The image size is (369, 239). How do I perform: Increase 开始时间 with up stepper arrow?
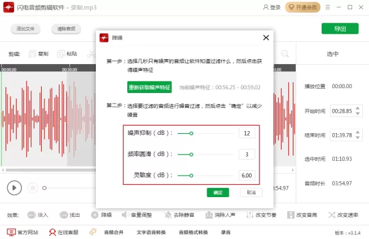pyautogui.click(x=358, y=108)
